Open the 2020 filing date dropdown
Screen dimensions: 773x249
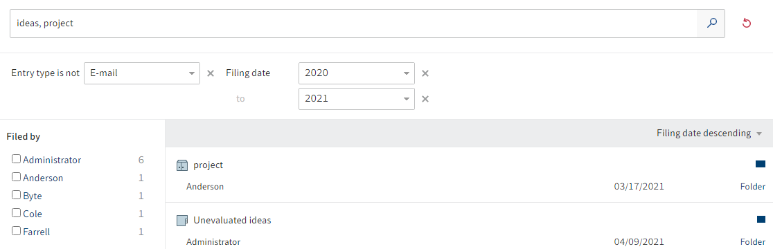357,73
